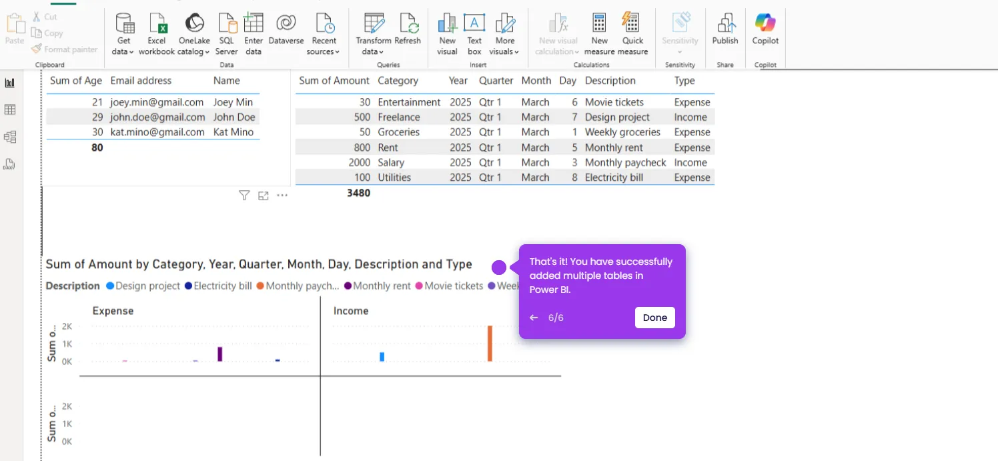This screenshot has width=998, height=461.
Task: Open DAX query view in sidebar
Action: [x=10, y=164]
